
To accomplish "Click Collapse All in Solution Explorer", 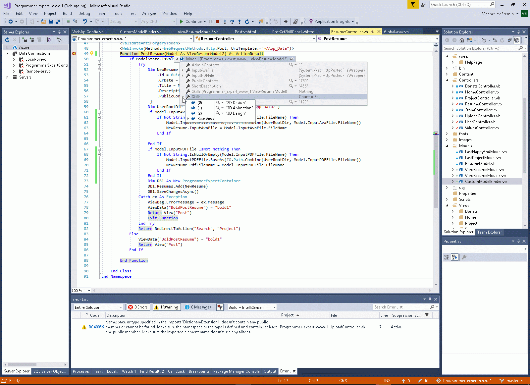I will [x=509, y=40].
